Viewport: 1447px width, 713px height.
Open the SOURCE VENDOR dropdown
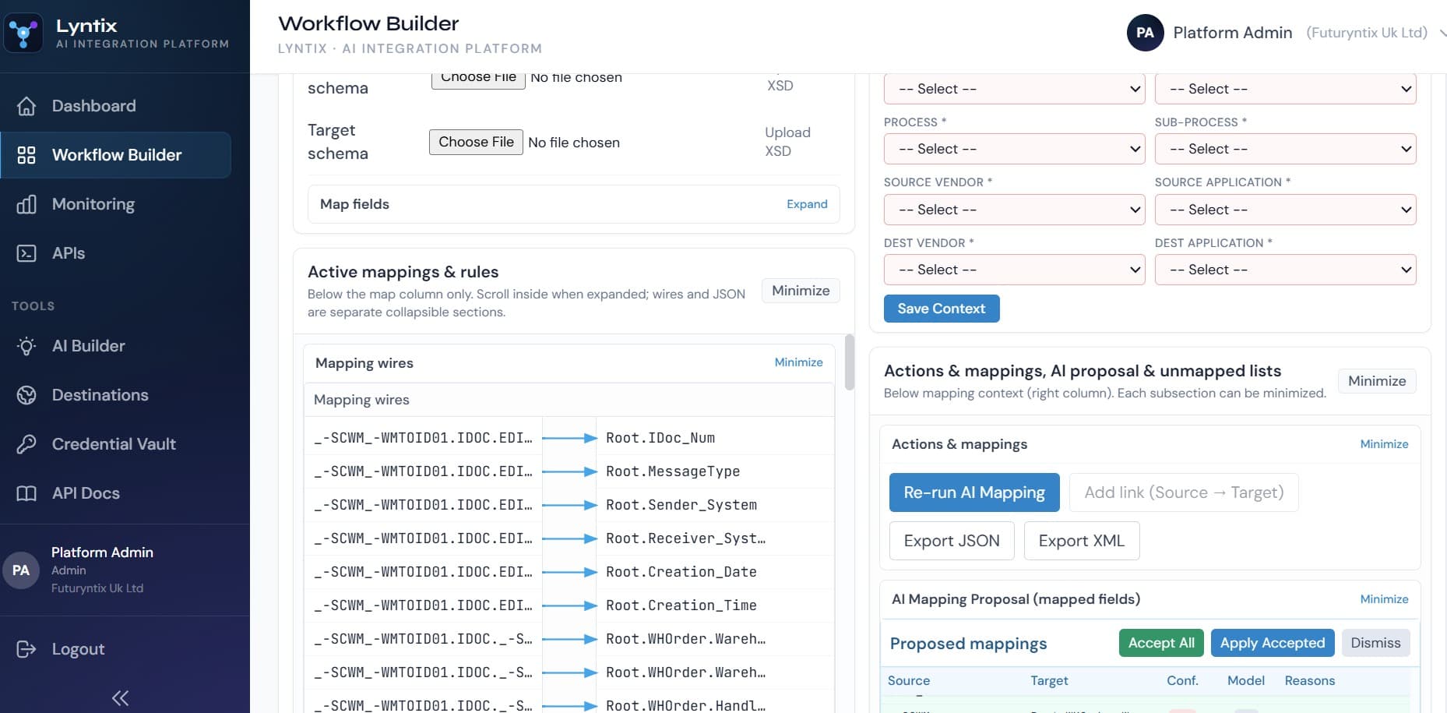tap(1014, 210)
